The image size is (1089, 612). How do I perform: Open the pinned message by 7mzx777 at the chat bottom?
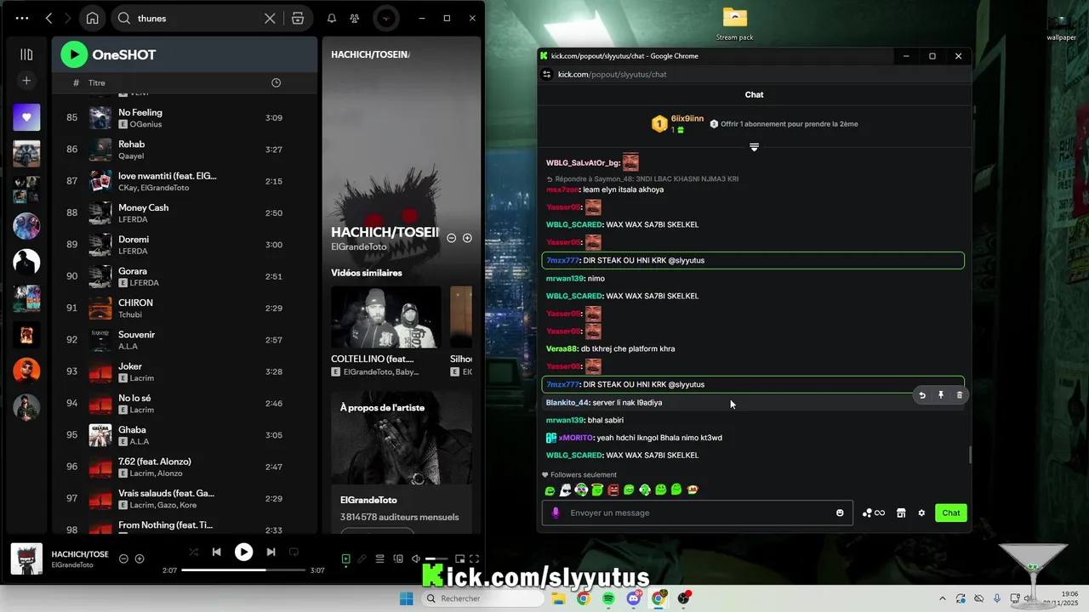click(x=753, y=384)
